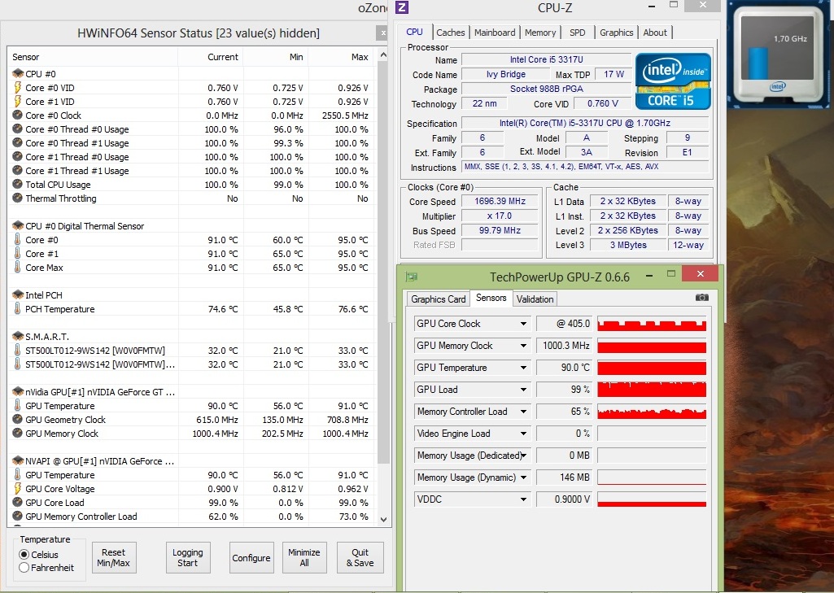This screenshot has width=834, height=593.
Task: Click the Core #0 VID voltage icon
Action: [x=18, y=87]
